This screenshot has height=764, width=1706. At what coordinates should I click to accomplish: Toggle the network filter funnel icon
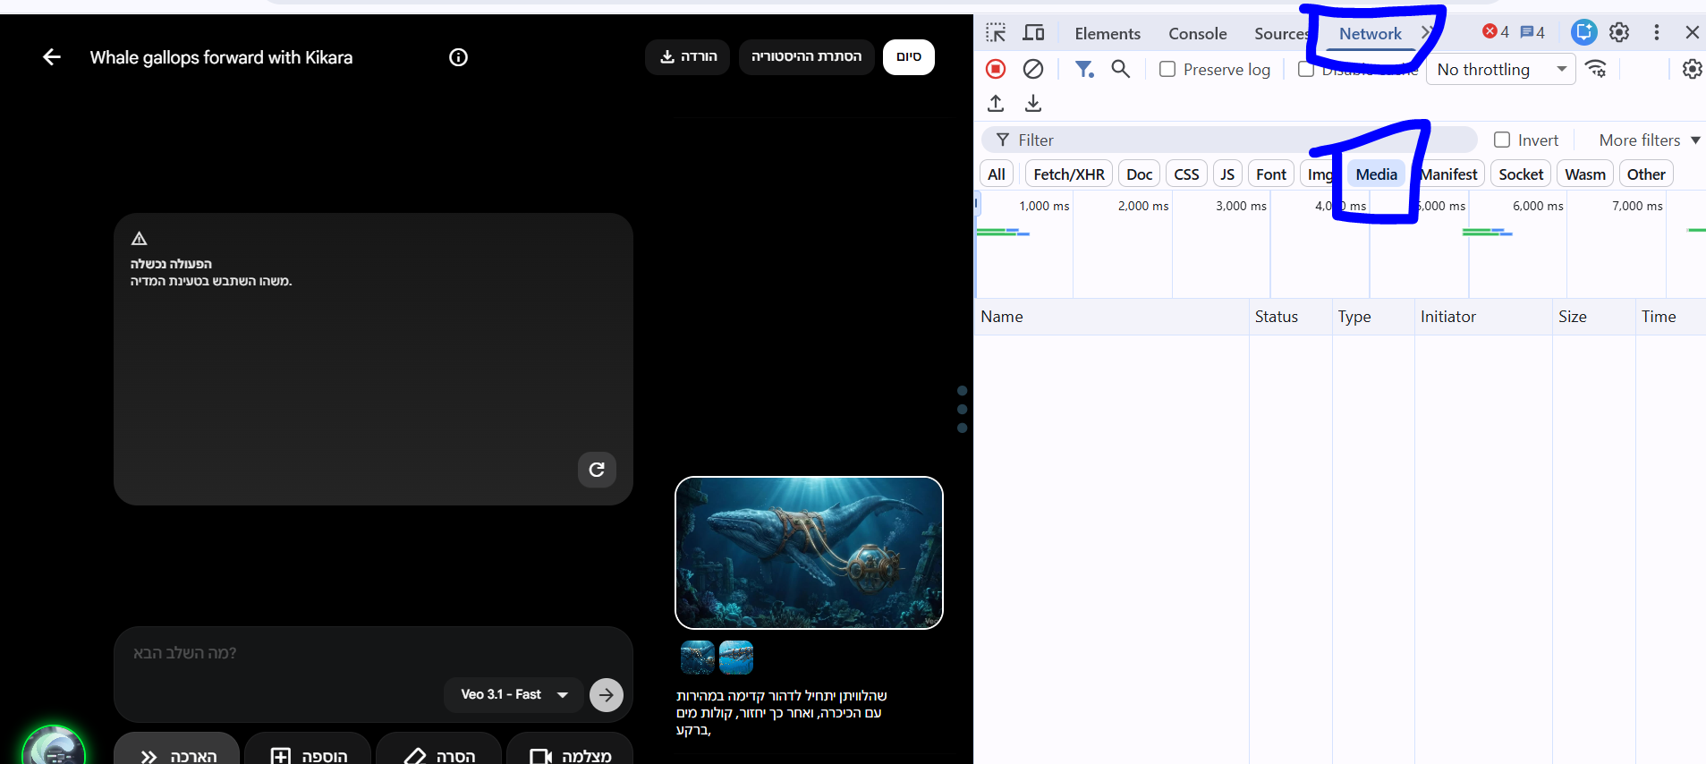pos(1084,69)
